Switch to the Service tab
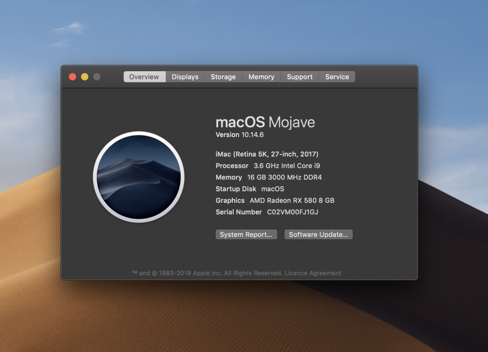Viewport: 488px width, 352px height. (x=337, y=77)
